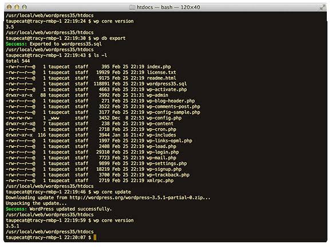Click the 'wp core version' command at 22:19:59
This screenshot has height=248, width=332.
click(113, 221)
